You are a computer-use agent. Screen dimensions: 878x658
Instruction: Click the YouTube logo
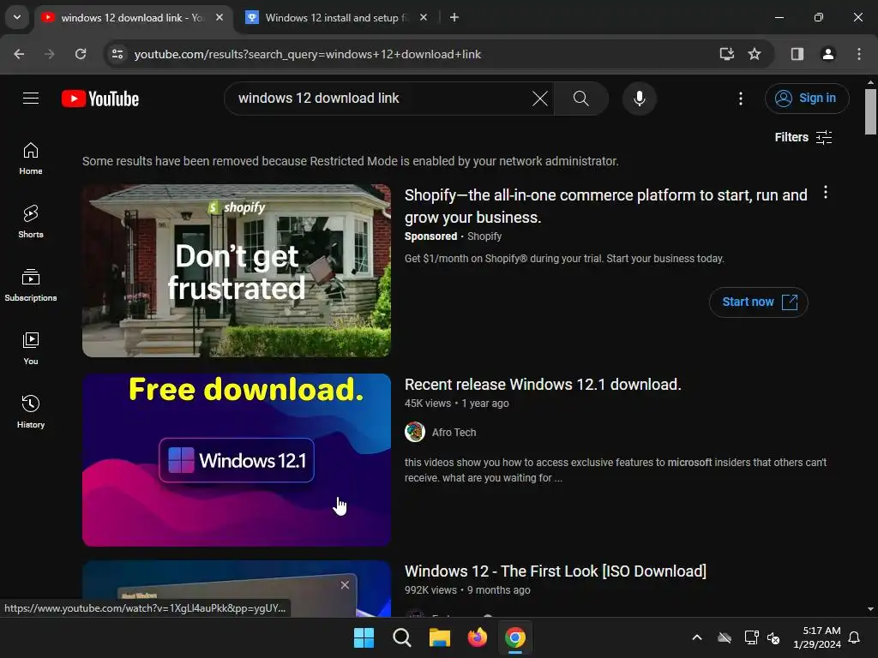point(100,99)
